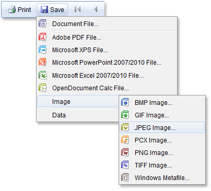
Task: Select Windows Metafile... from submenu
Action: click(162, 178)
